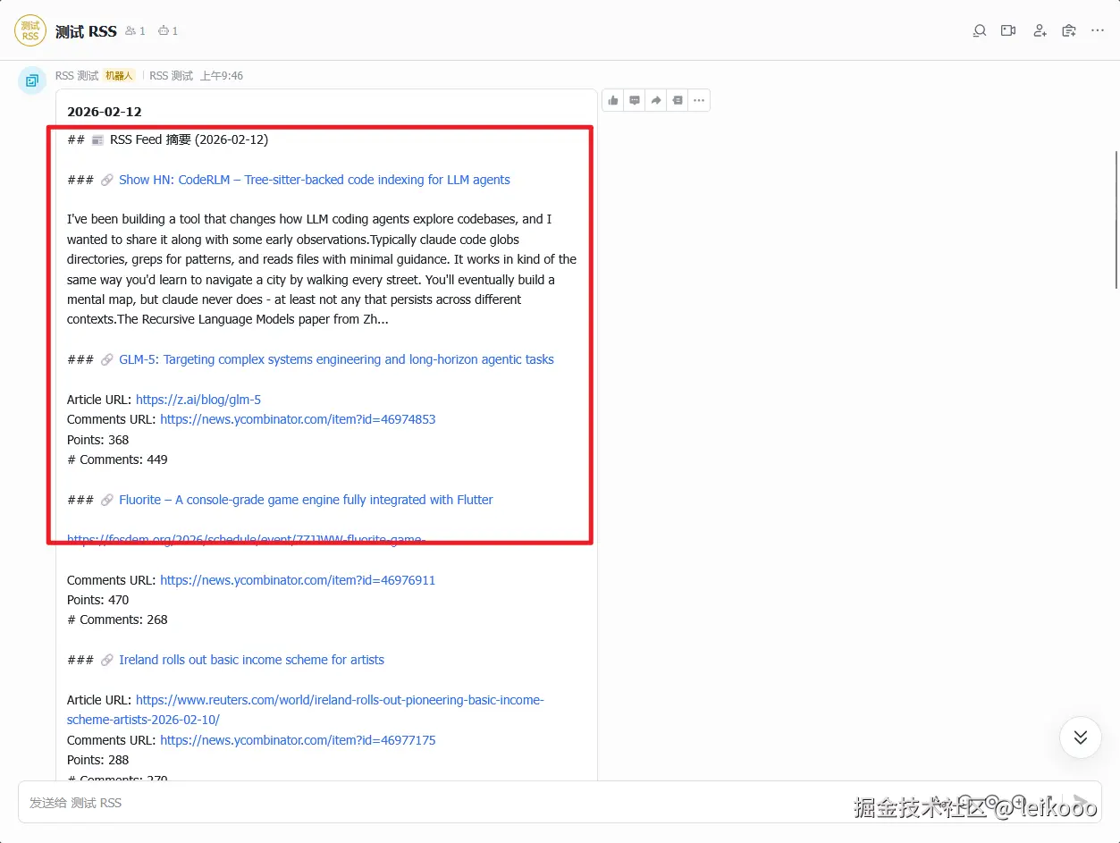
Task: Click the message toolbar icon before the ellipsis
Action: (678, 100)
